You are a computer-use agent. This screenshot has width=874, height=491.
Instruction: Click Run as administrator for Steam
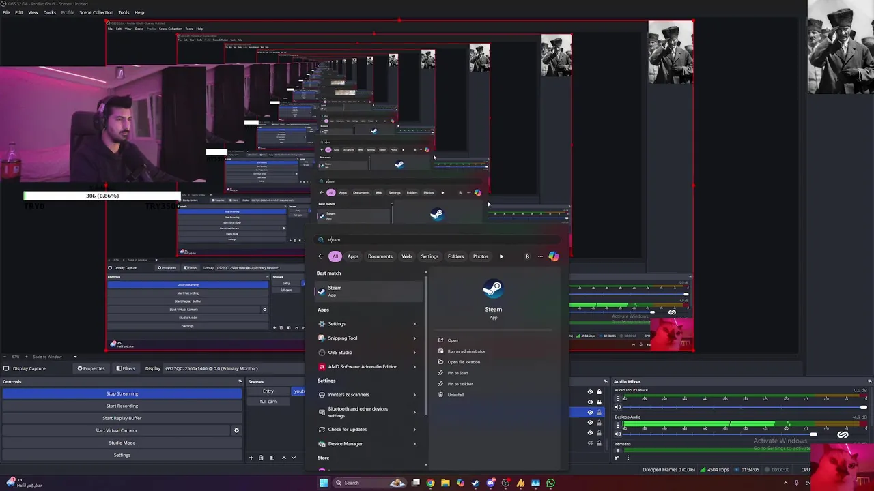pos(466,351)
